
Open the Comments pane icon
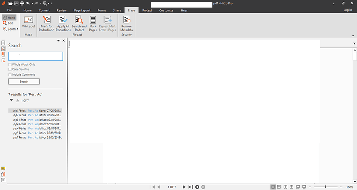(3, 168)
